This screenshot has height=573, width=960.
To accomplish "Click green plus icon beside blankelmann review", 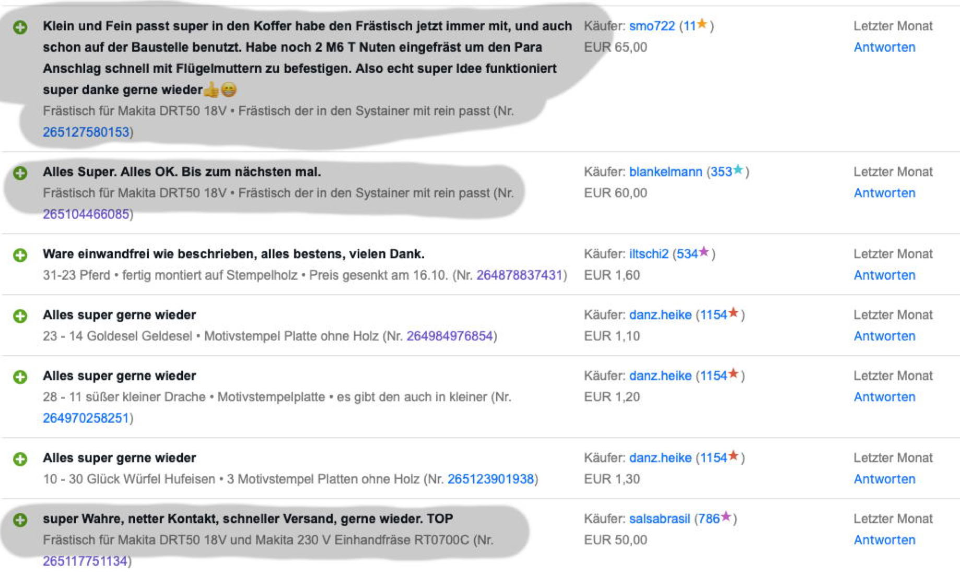I will pos(20,173).
